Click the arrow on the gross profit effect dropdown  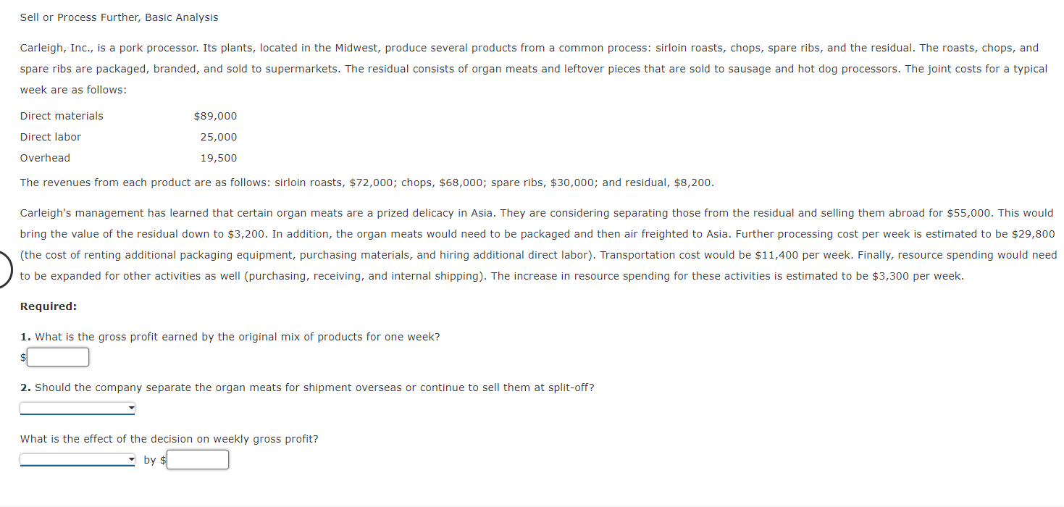[130, 459]
